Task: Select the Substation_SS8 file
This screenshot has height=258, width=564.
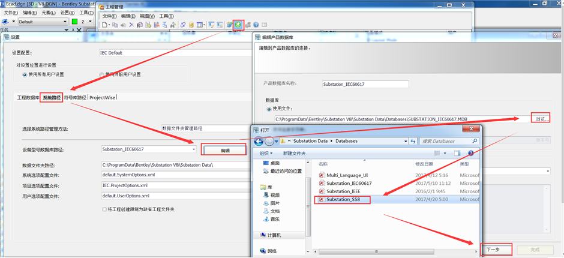Action: pyautogui.click(x=343, y=199)
